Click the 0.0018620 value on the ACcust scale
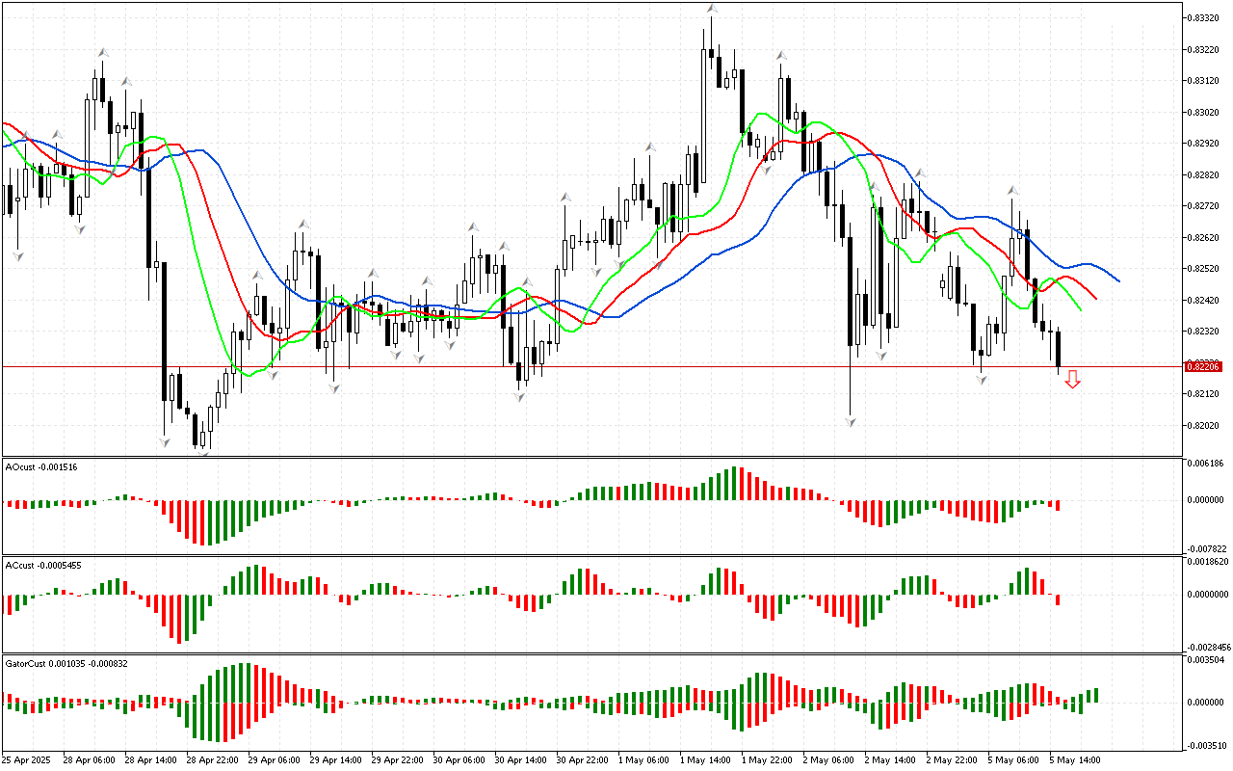This screenshot has height=771, width=1233. (x=1206, y=561)
